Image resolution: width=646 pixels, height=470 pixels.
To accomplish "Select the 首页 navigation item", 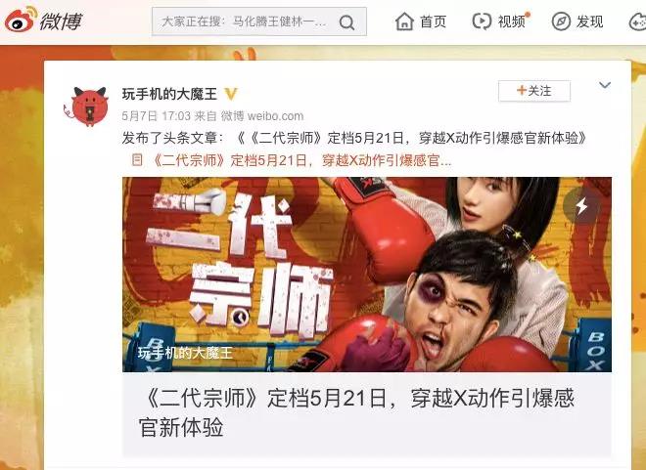I will 433,21.
